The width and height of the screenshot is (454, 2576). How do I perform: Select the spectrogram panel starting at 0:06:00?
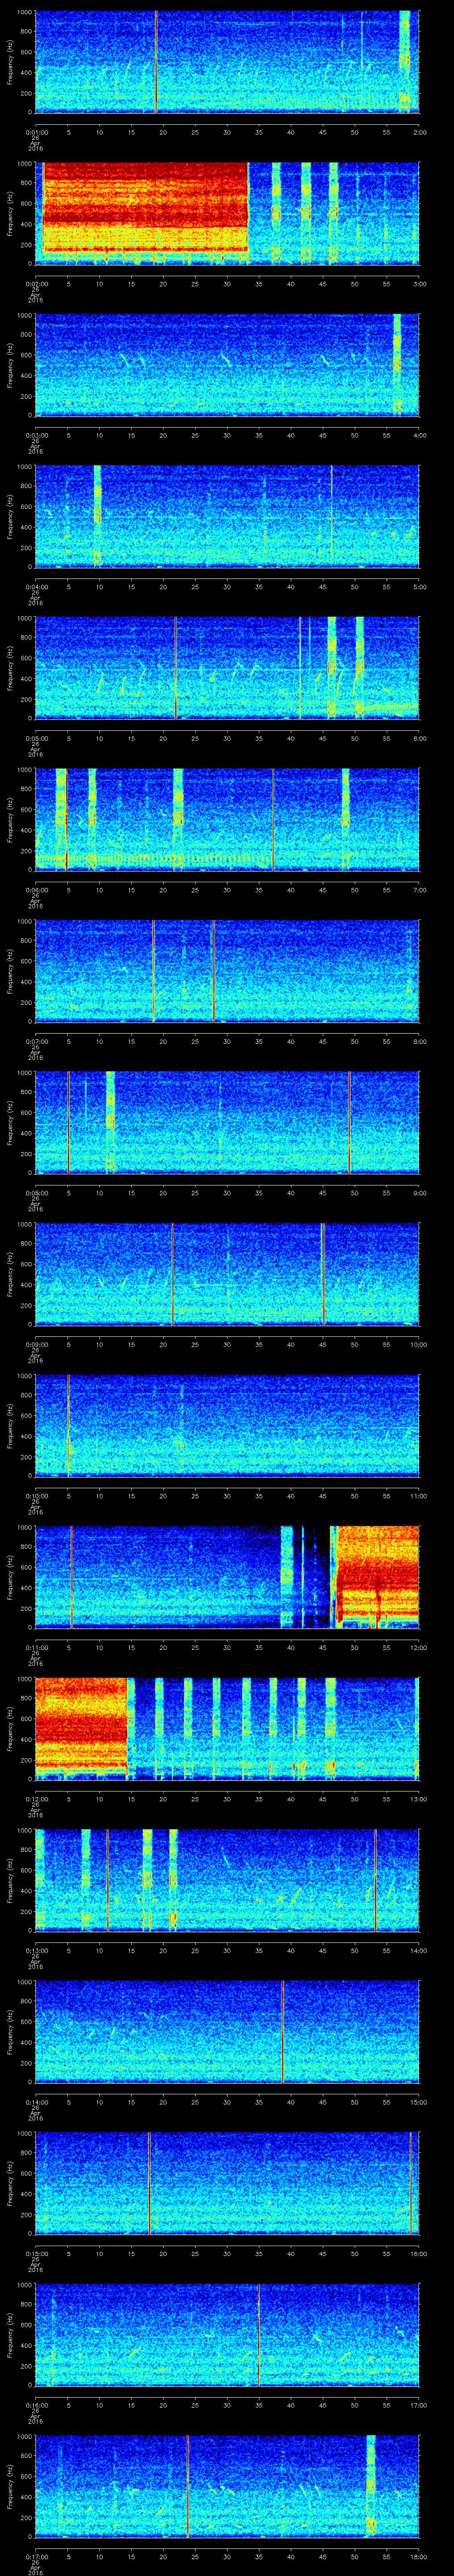227,819
